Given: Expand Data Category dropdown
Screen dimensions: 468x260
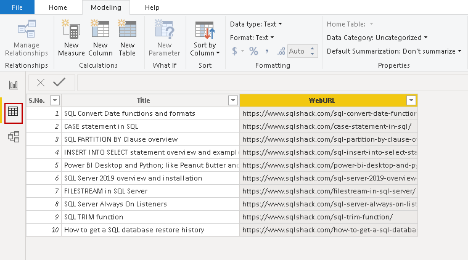Looking at the screenshot, I should coord(377,38).
